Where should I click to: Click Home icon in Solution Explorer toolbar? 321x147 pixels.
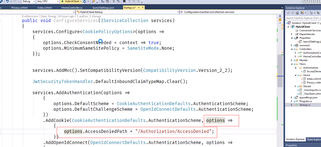pos(297,13)
